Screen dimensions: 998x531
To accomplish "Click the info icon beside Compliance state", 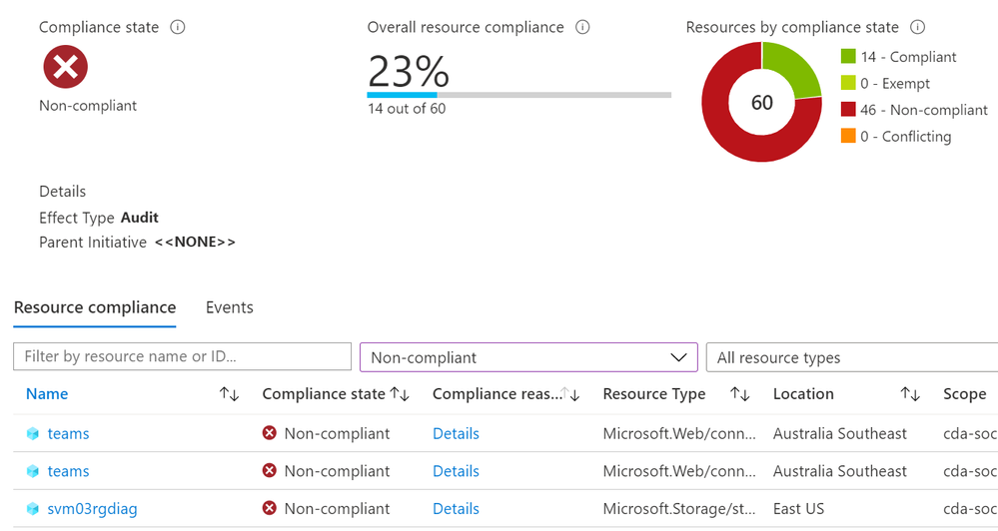I will click(x=178, y=28).
